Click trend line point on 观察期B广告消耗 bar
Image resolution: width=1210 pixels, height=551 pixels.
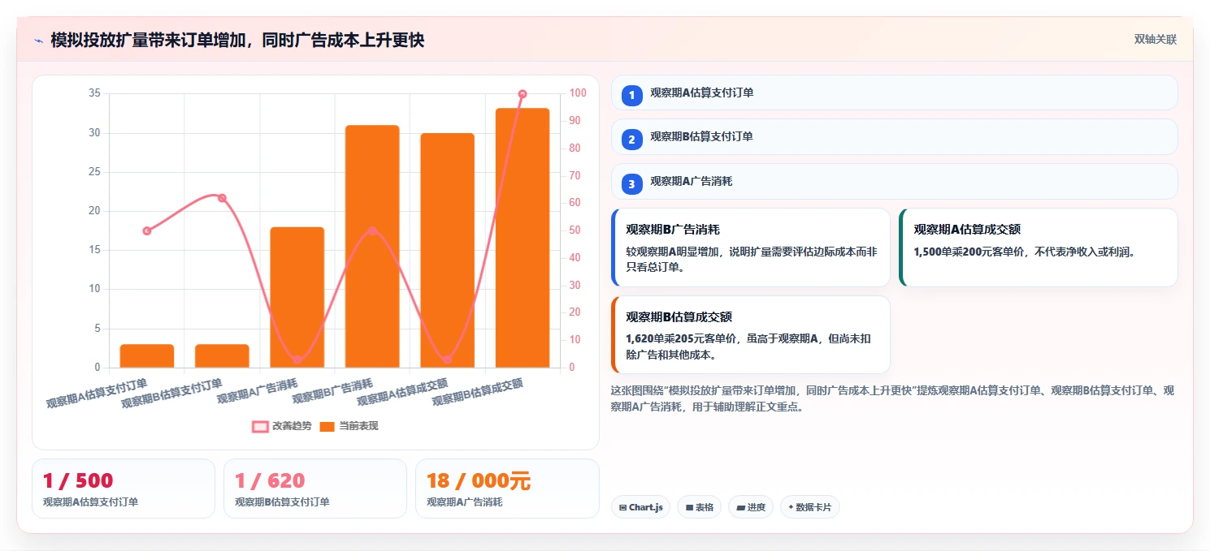tap(372, 231)
